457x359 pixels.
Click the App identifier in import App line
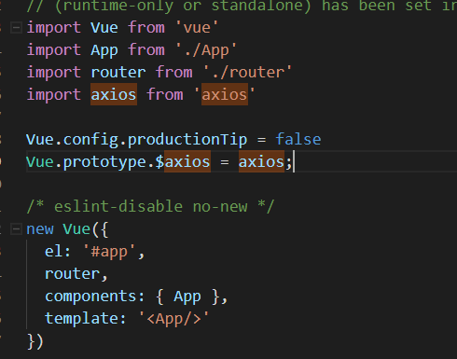[x=104, y=50]
